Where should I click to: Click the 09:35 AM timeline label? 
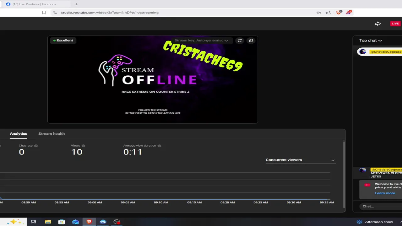tap(327, 202)
